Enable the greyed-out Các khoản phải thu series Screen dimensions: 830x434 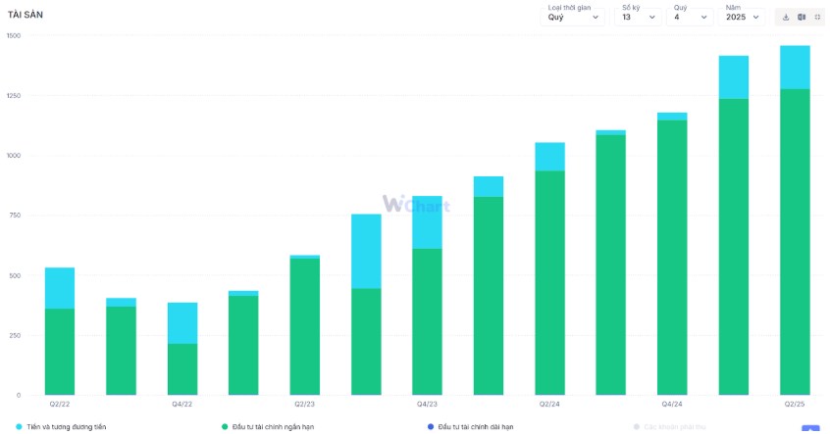670,426
